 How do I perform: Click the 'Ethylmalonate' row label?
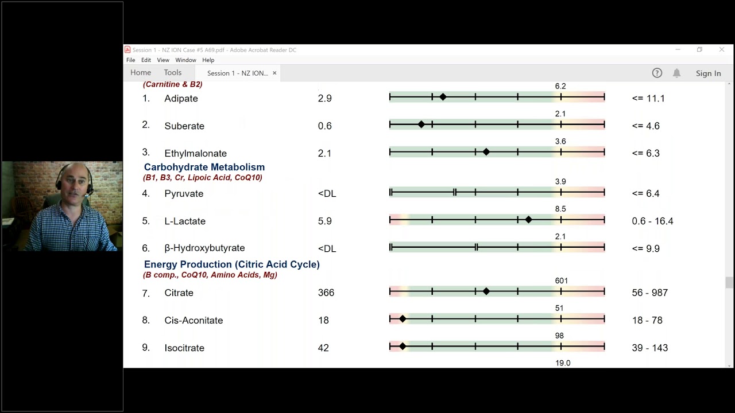(195, 154)
